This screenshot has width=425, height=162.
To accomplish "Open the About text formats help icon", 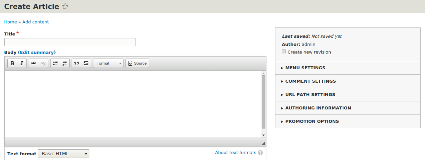I will 260,153.
